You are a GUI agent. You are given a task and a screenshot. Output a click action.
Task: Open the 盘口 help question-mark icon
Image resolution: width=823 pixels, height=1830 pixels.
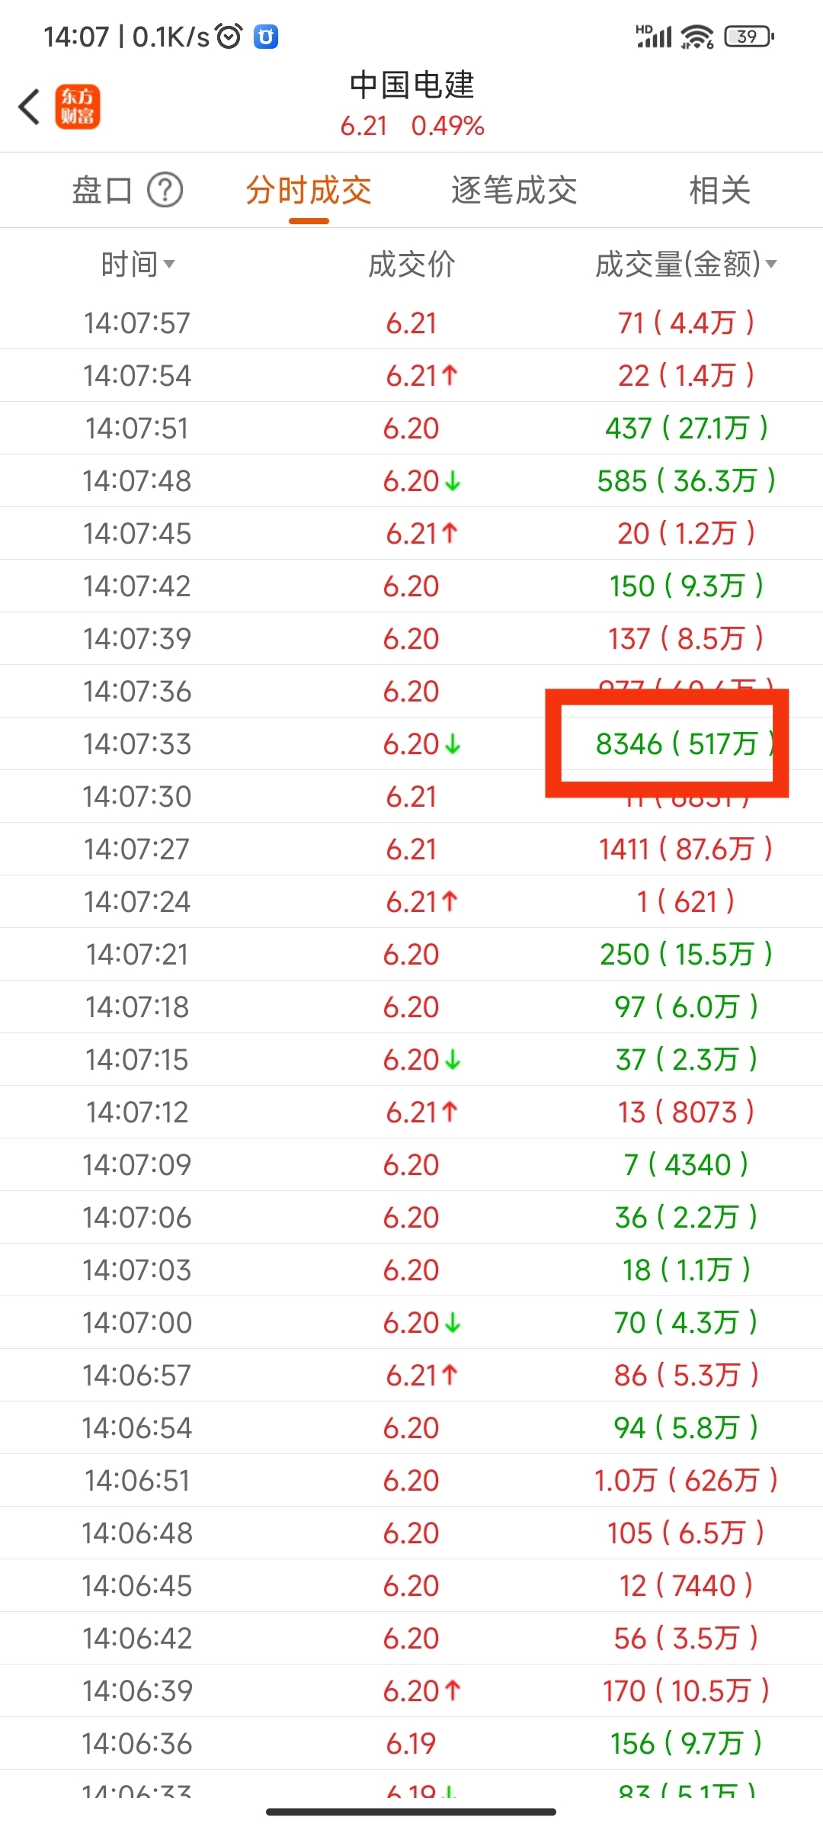tap(165, 190)
